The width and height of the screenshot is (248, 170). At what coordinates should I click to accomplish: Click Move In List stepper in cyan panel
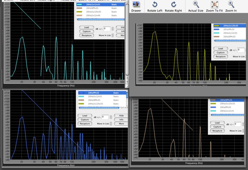(x=112, y=35)
